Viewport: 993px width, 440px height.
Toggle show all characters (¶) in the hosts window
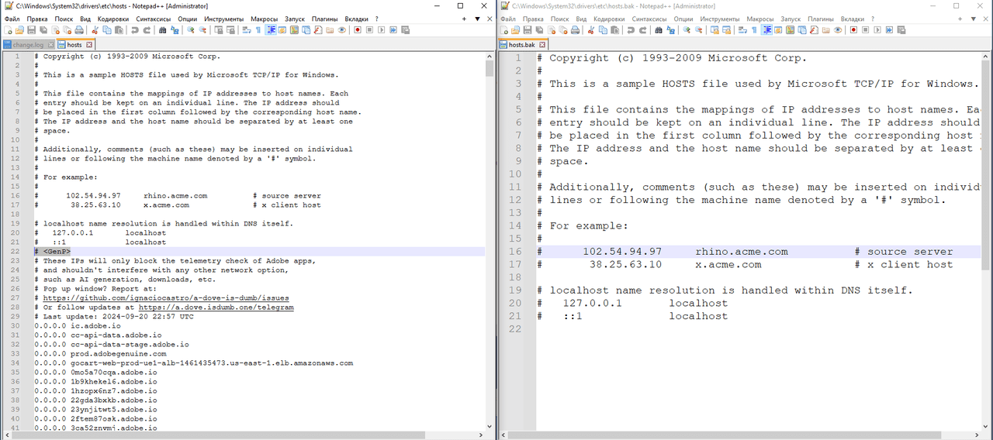[258, 30]
